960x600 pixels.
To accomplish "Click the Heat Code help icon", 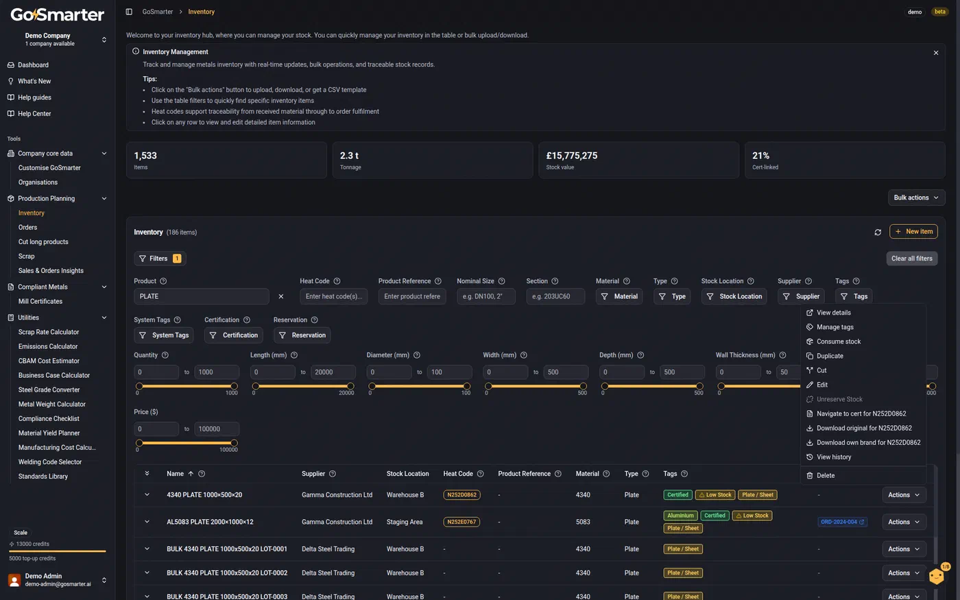I will tap(337, 281).
